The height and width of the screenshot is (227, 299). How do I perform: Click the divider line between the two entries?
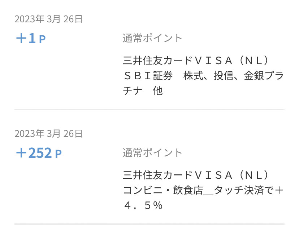click(149, 109)
